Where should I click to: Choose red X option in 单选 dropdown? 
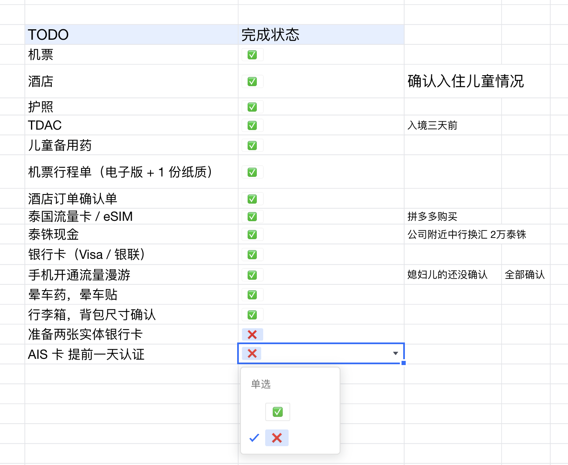click(277, 438)
